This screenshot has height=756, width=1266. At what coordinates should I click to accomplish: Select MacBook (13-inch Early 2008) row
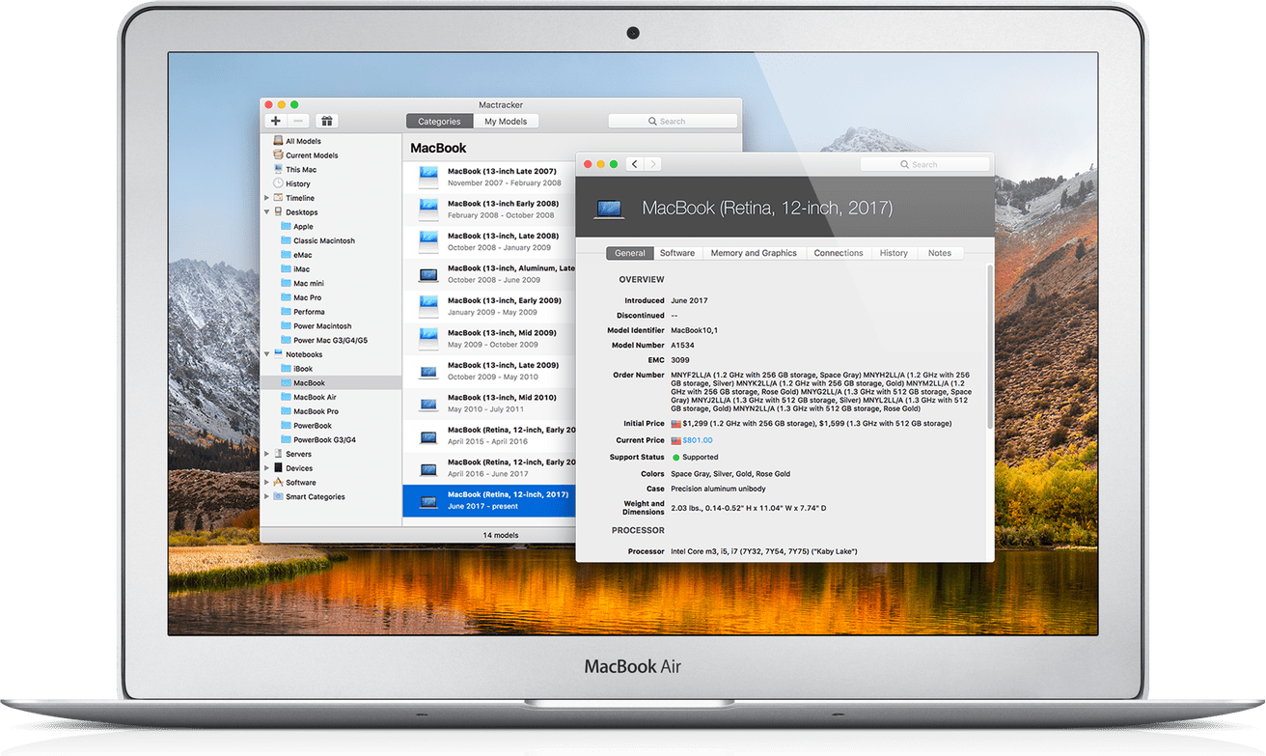pyautogui.click(x=488, y=210)
